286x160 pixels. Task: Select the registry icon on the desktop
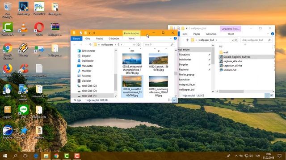point(8,112)
